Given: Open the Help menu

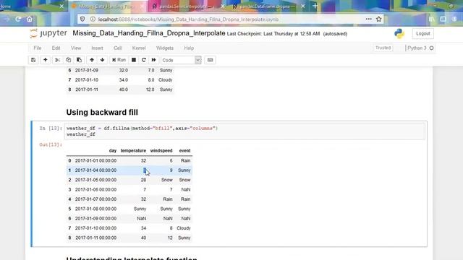Looking at the screenshot, I should coord(189,48).
